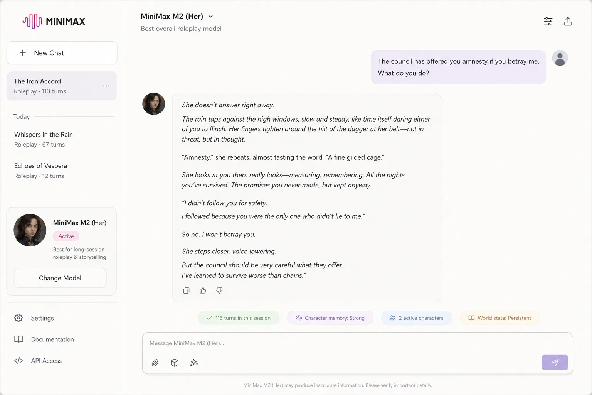Give thumbs down to the response
Image resolution: width=592 pixels, height=395 pixels.
pyautogui.click(x=219, y=290)
